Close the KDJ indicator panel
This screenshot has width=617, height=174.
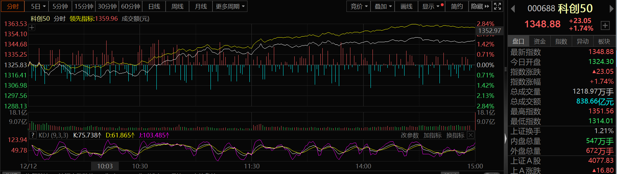pos(471,135)
